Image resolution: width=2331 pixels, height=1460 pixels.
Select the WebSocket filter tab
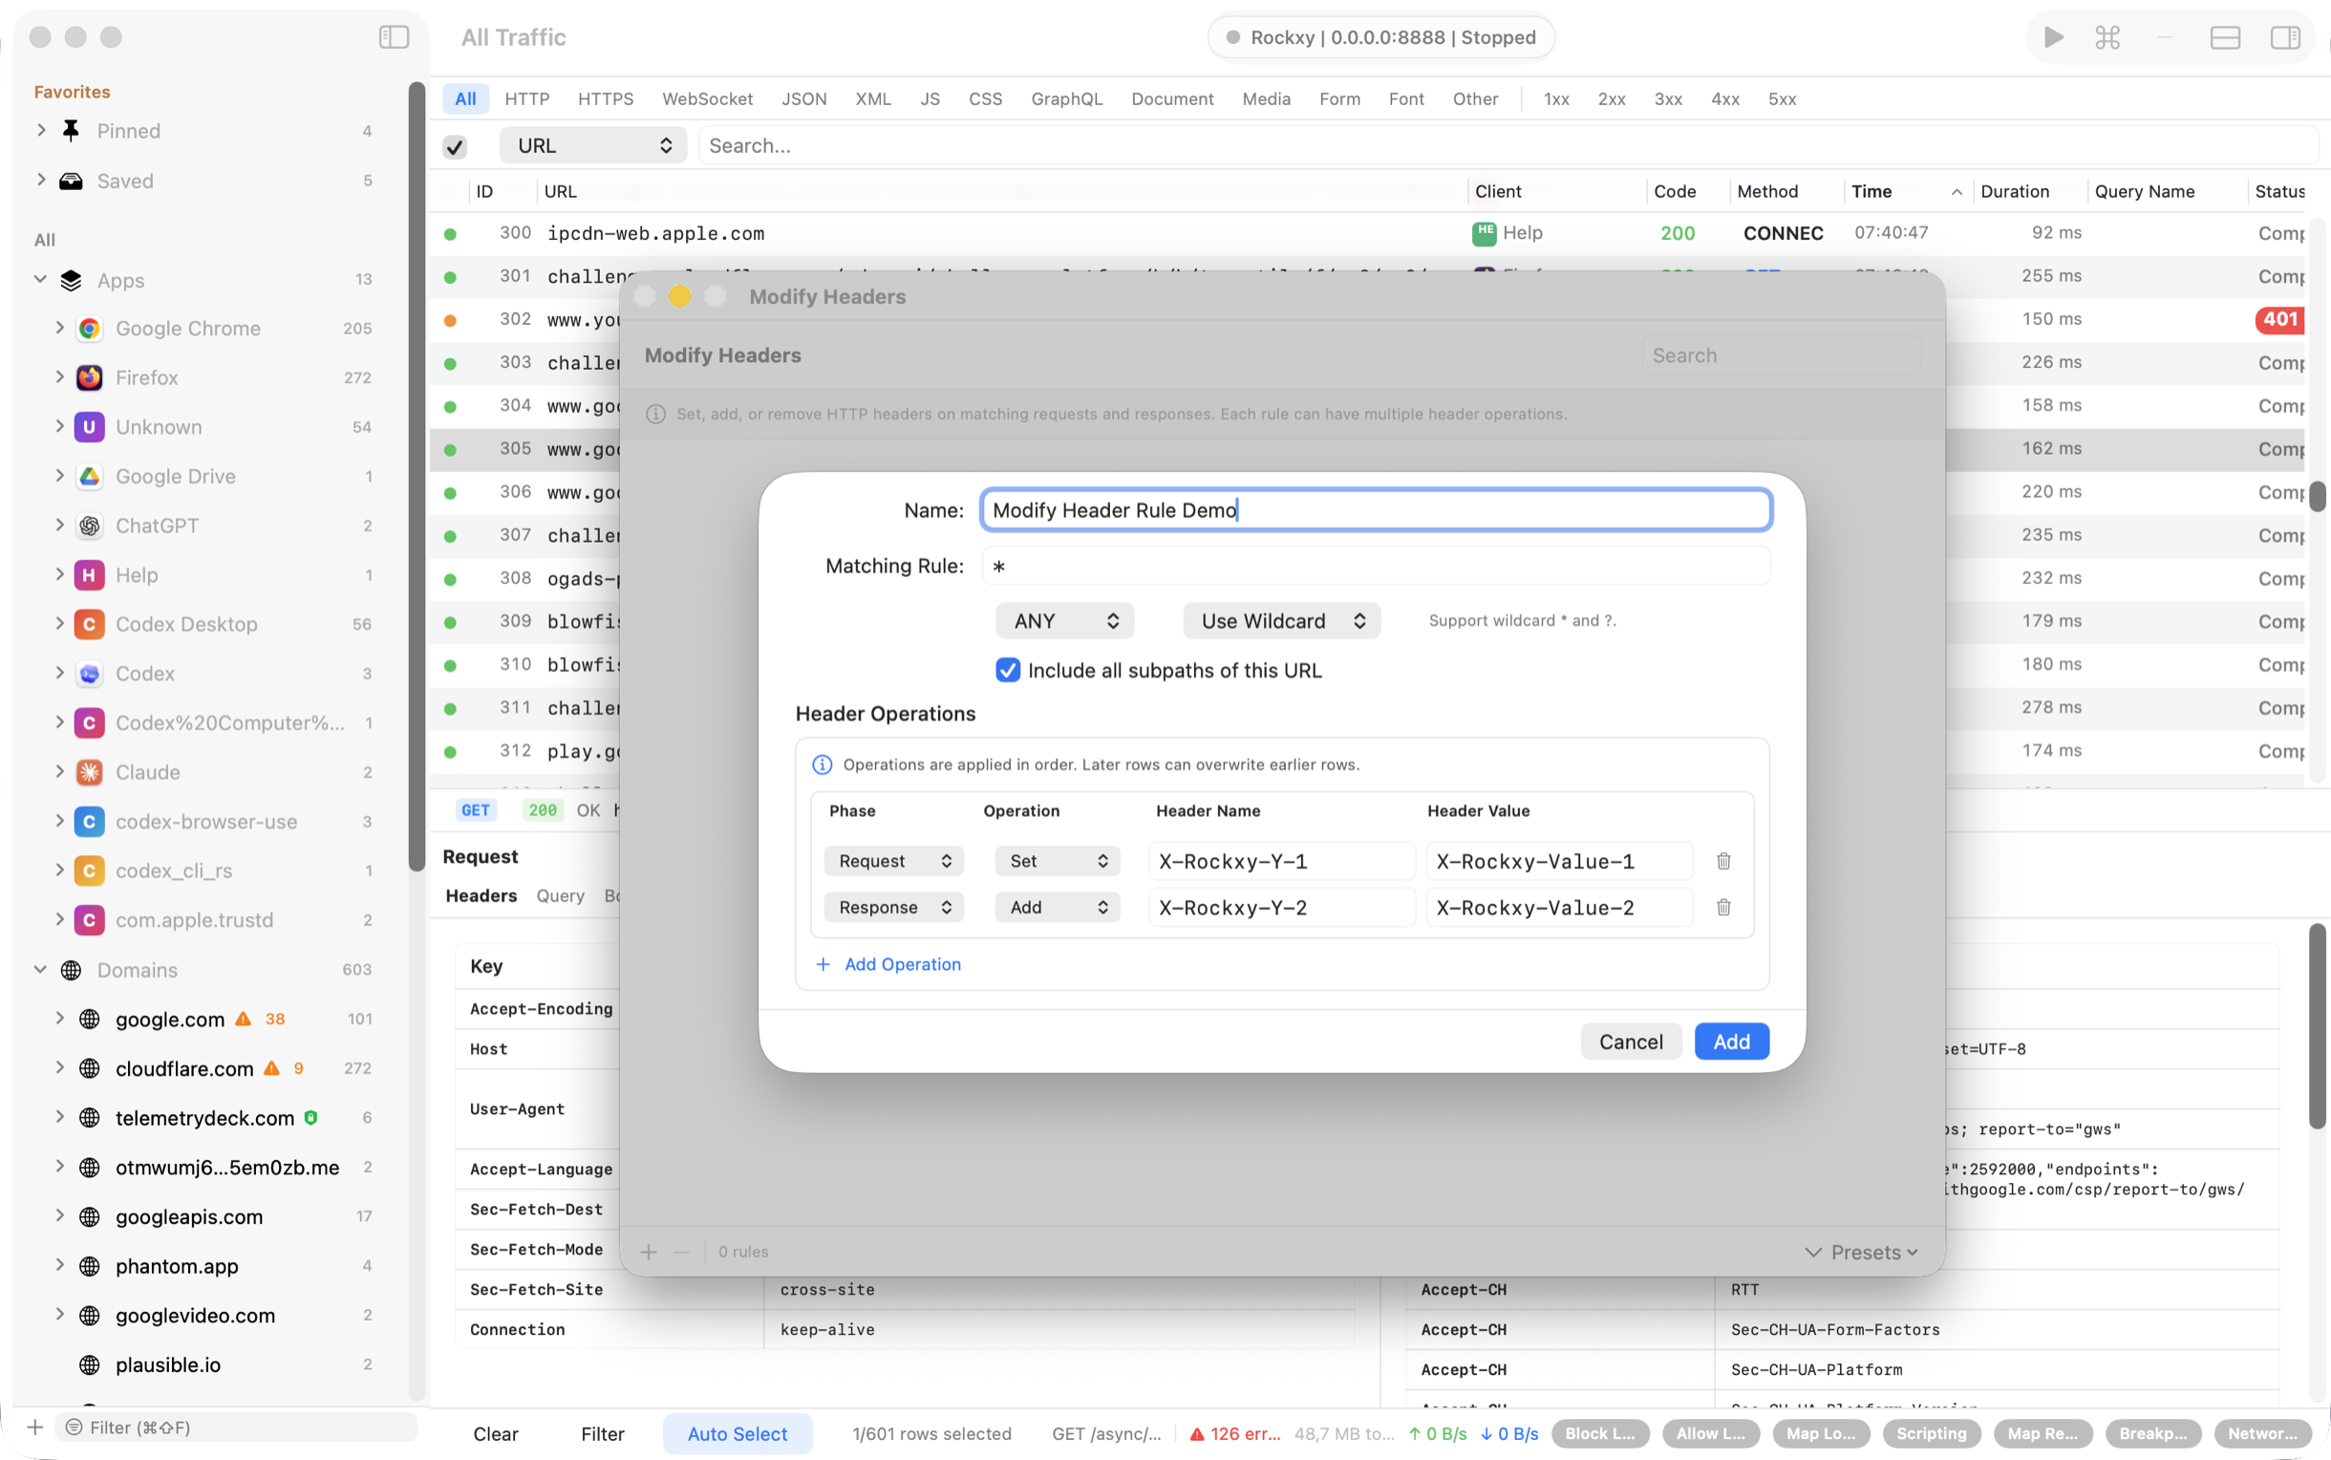tap(708, 98)
